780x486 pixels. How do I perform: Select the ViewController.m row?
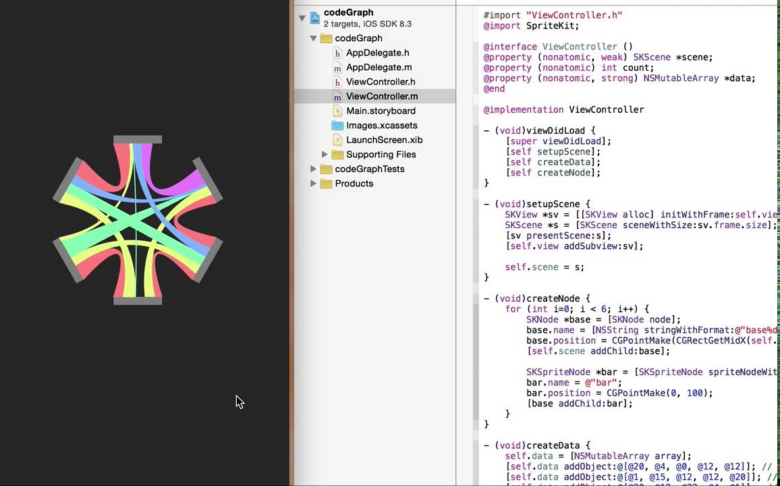(375, 96)
